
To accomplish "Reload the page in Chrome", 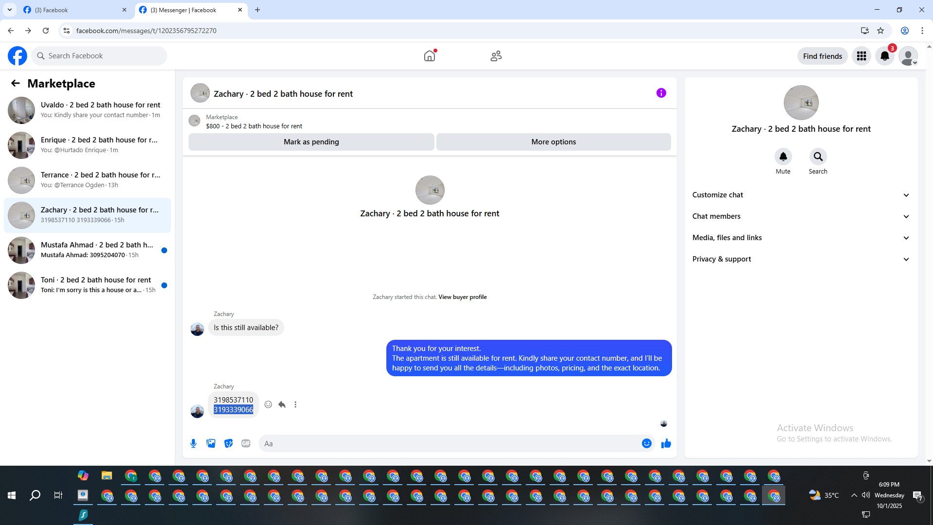I will (46, 31).
